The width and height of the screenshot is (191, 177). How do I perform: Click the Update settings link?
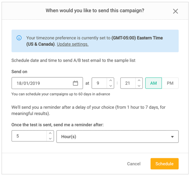[73, 44]
